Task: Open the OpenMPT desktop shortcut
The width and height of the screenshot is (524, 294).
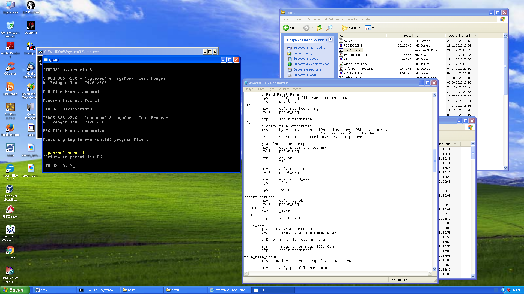Action: coord(31,28)
